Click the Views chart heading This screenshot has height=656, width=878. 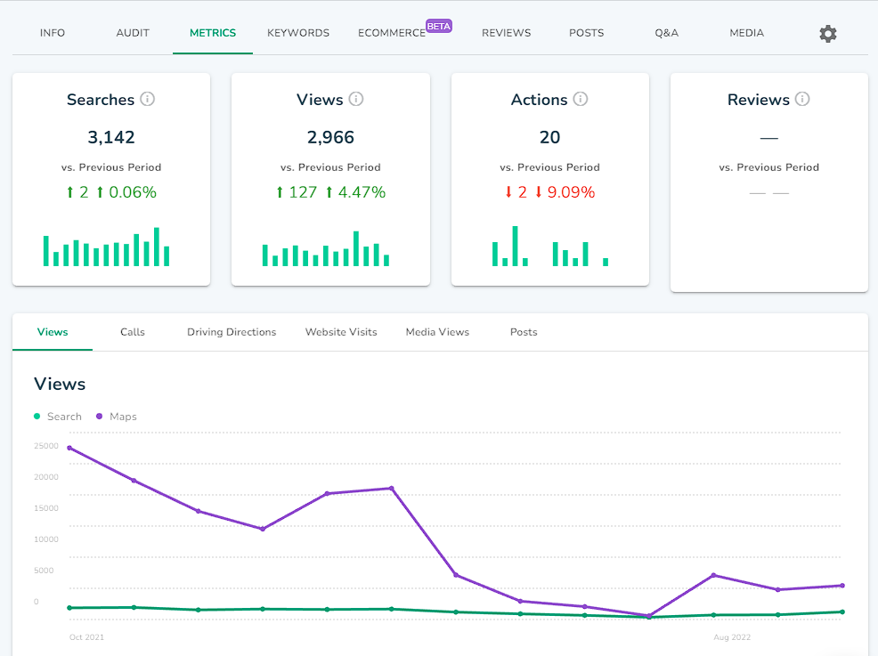pyautogui.click(x=60, y=384)
